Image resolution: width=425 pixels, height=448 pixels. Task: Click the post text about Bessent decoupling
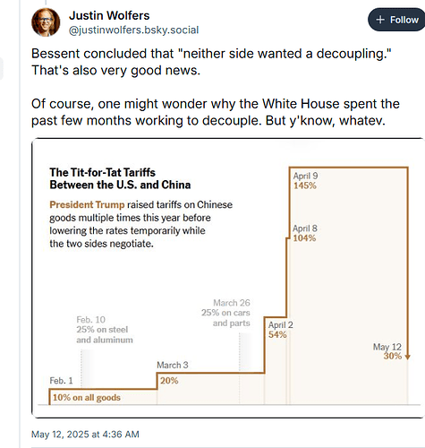(x=211, y=62)
